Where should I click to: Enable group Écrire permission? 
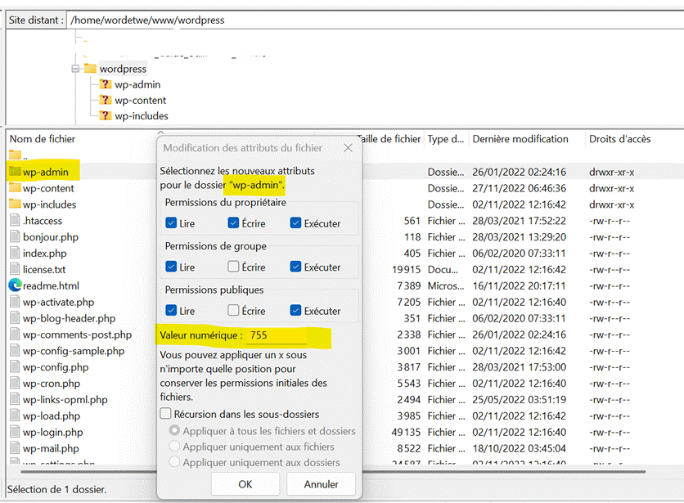point(233,267)
